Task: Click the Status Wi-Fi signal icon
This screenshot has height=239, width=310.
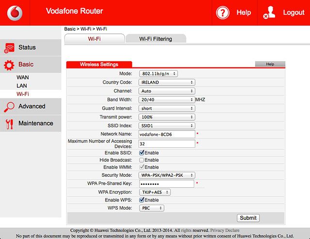Action: click(x=9, y=48)
